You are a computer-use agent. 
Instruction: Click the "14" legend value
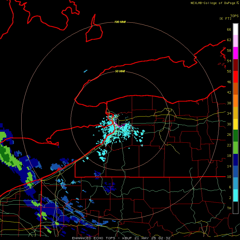[229, 166]
